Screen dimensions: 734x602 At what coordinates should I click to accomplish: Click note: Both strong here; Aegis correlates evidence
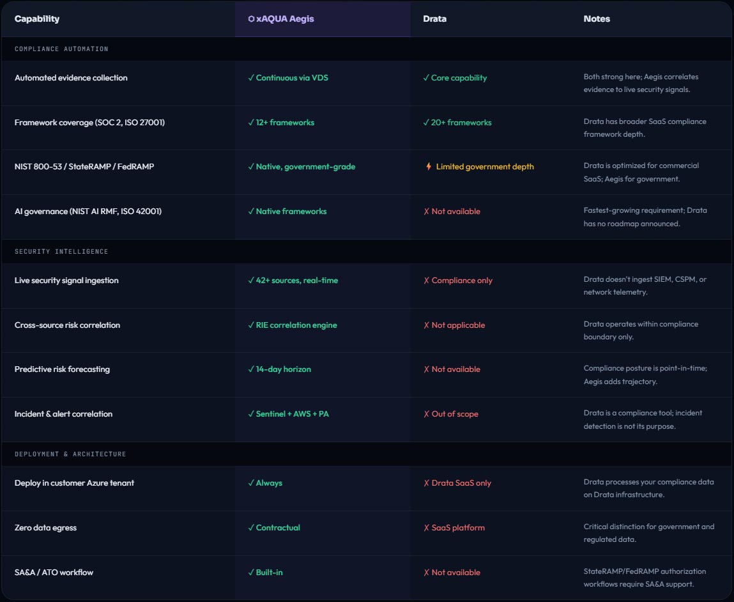tap(641, 83)
